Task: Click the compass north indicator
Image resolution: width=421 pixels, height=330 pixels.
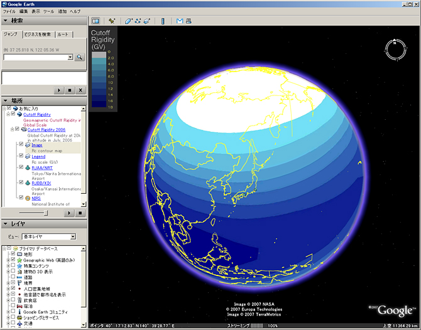Action: pos(395,43)
